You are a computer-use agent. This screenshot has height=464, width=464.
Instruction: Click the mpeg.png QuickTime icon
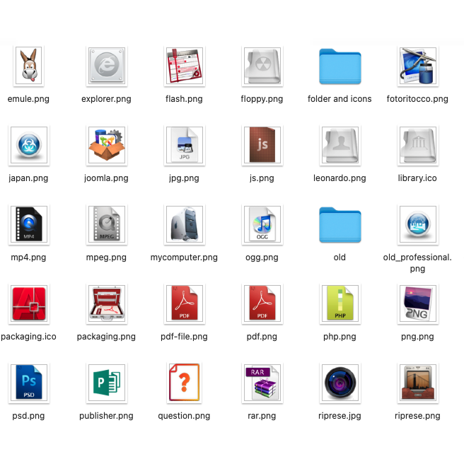pyautogui.click(x=107, y=225)
